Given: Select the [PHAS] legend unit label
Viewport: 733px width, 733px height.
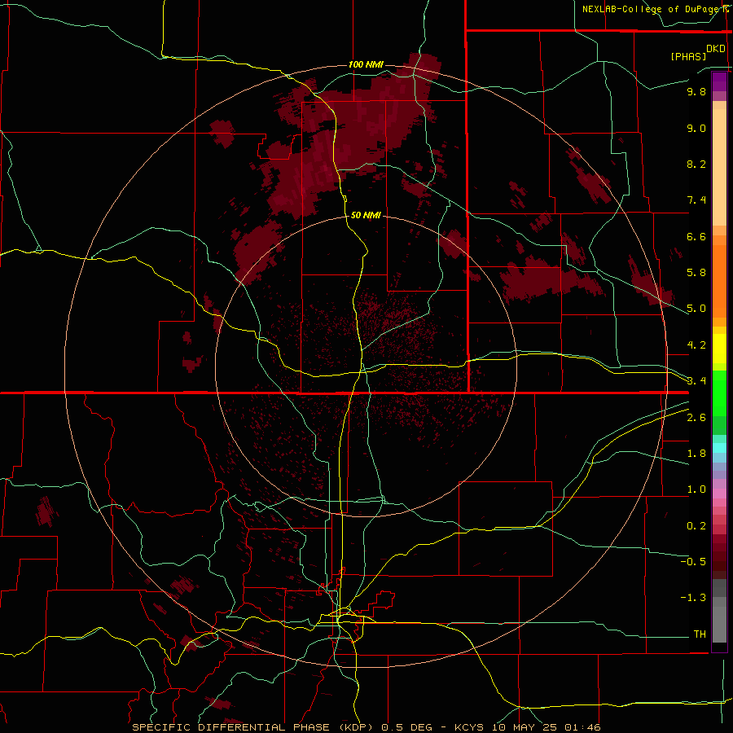Looking at the screenshot, I should [688, 56].
